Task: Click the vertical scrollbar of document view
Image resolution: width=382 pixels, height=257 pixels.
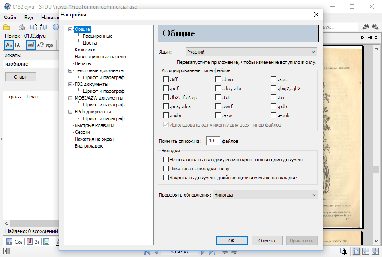Action: tap(376, 129)
